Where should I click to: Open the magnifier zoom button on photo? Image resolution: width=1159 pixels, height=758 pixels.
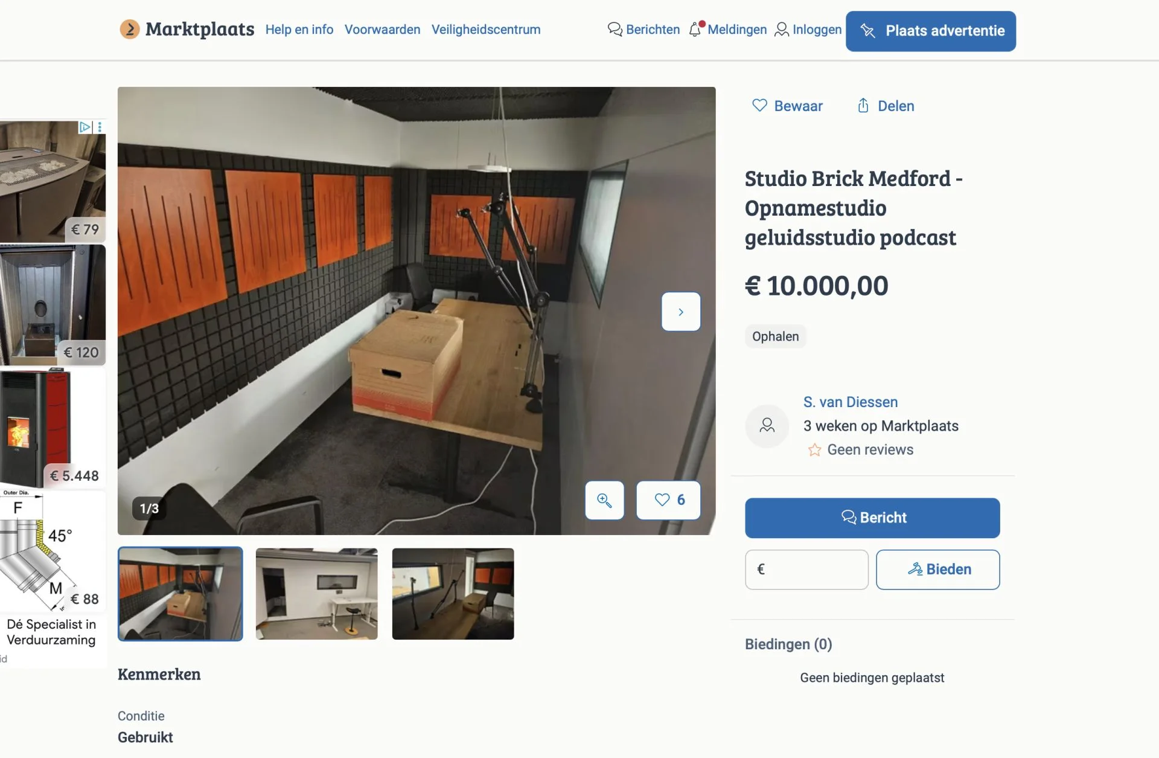coord(604,500)
